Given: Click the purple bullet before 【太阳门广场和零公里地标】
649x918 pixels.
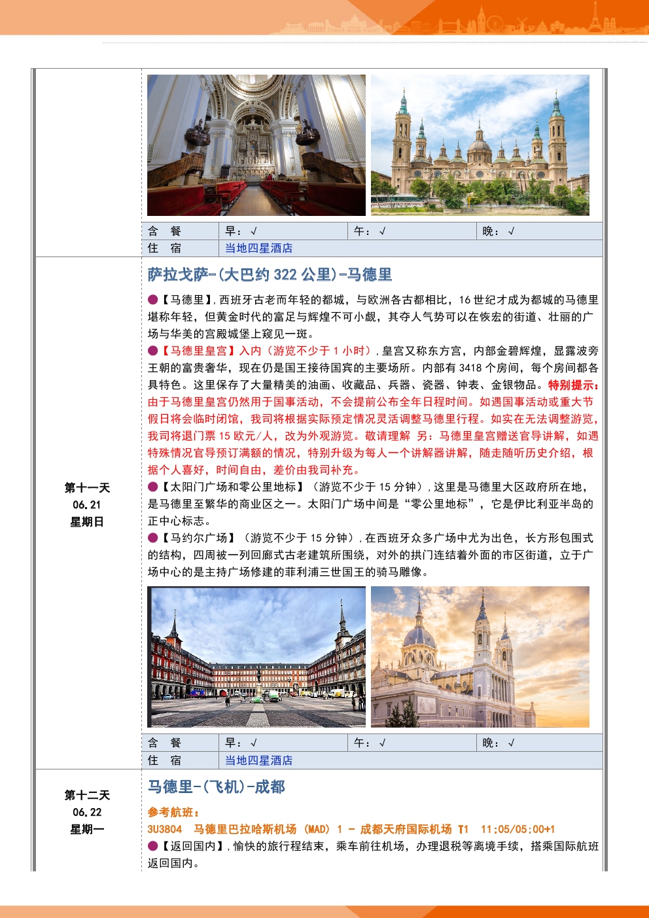Looking at the screenshot, I should coord(153,487).
